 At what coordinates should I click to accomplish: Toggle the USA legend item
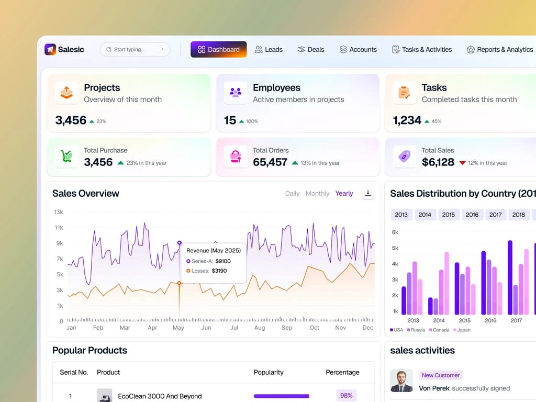397,330
